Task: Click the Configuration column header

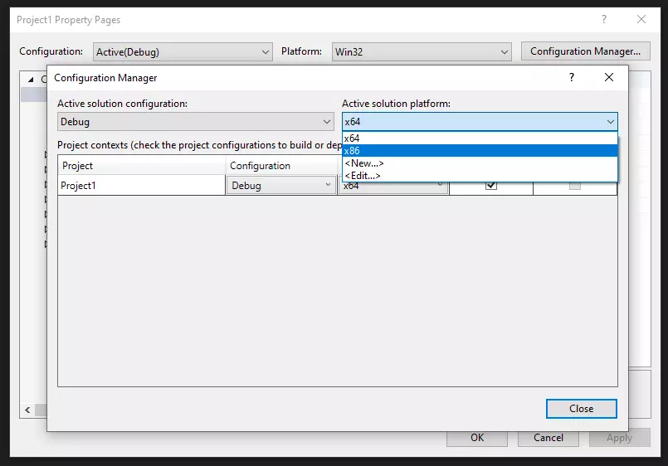Action: coord(281,166)
